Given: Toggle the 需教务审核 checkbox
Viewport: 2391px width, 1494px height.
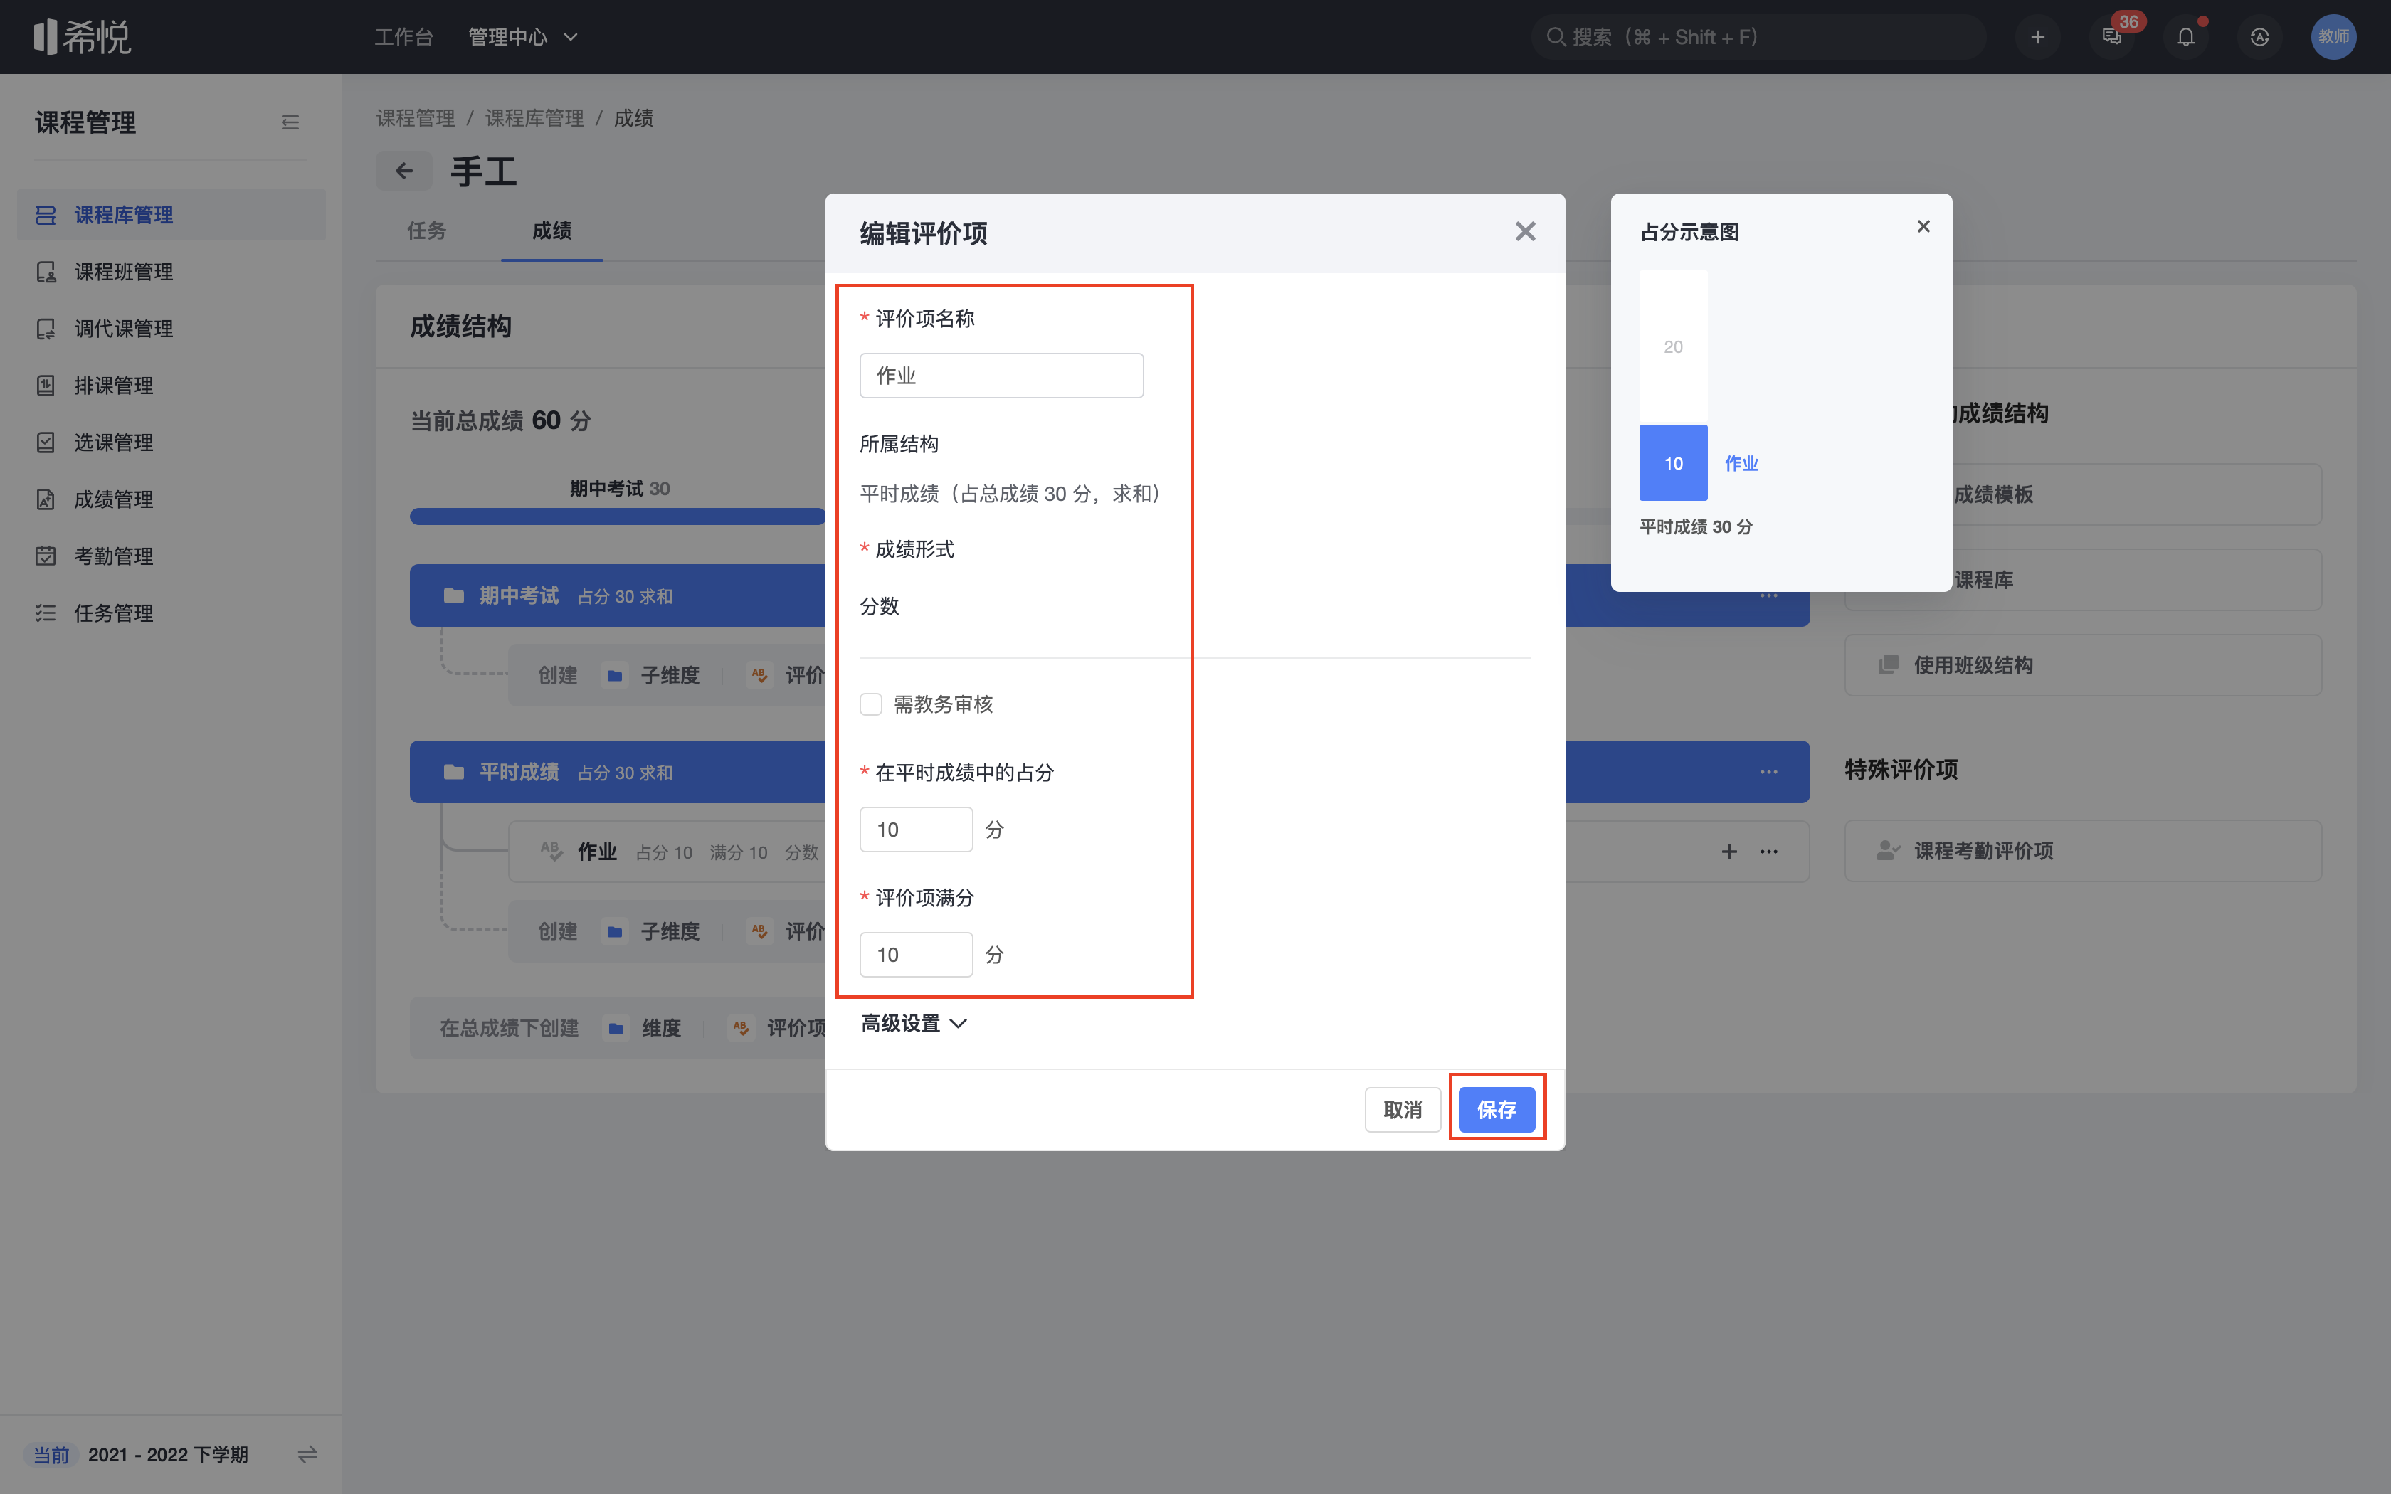Looking at the screenshot, I should (870, 704).
